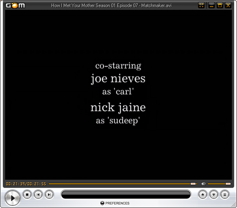Click the volume slider handle
The width and height of the screenshot is (237, 208).
coord(228,184)
